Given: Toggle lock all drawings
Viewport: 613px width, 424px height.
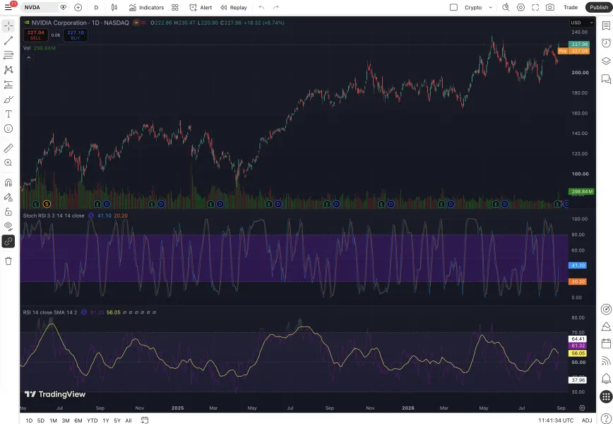Looking at the screenshot, I should (8, 211).
